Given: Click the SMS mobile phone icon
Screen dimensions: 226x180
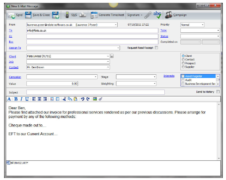Looking at the screenshot, I should (67, 15).
